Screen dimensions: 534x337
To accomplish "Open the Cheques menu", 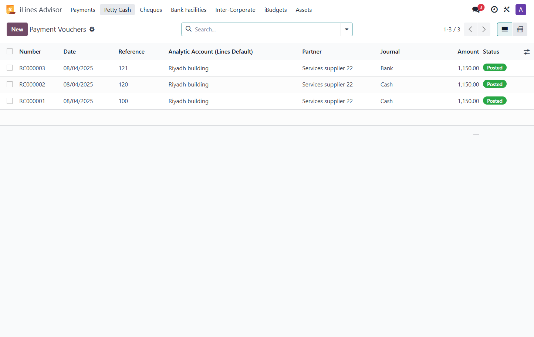I will tap(151, 10).
